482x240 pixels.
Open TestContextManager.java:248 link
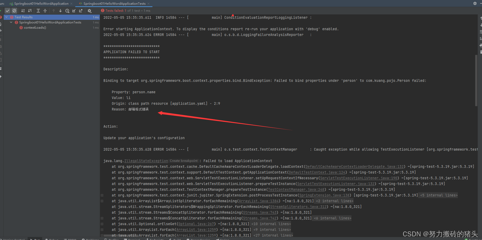[x=296, y=190]
